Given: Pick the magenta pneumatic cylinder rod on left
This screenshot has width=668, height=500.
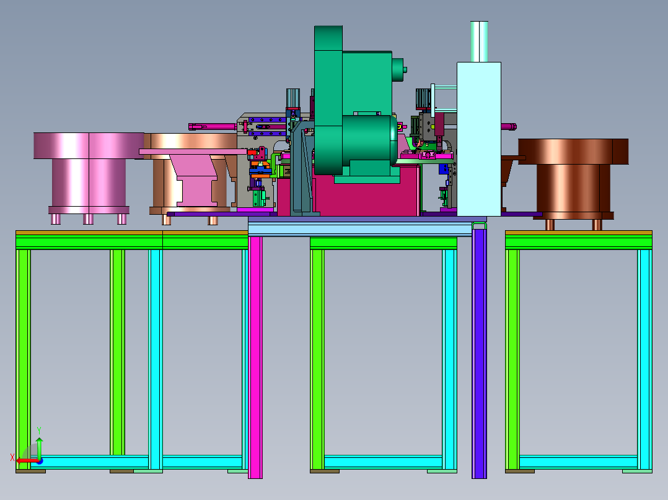Looking at the screenshot, I should [x=212, y=126].
